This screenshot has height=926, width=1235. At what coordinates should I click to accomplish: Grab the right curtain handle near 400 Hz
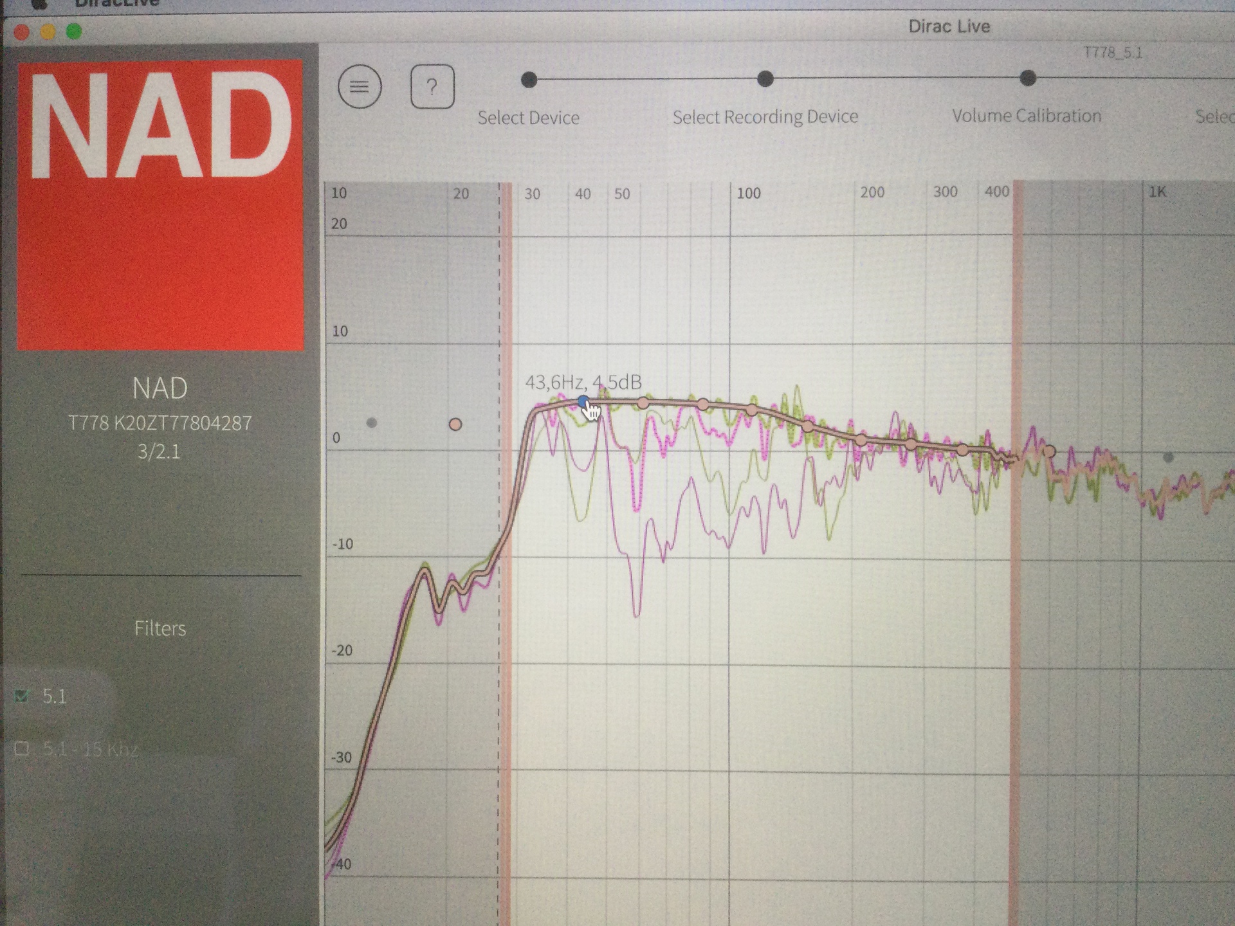pyautogui.click(x=1017, y=553)
